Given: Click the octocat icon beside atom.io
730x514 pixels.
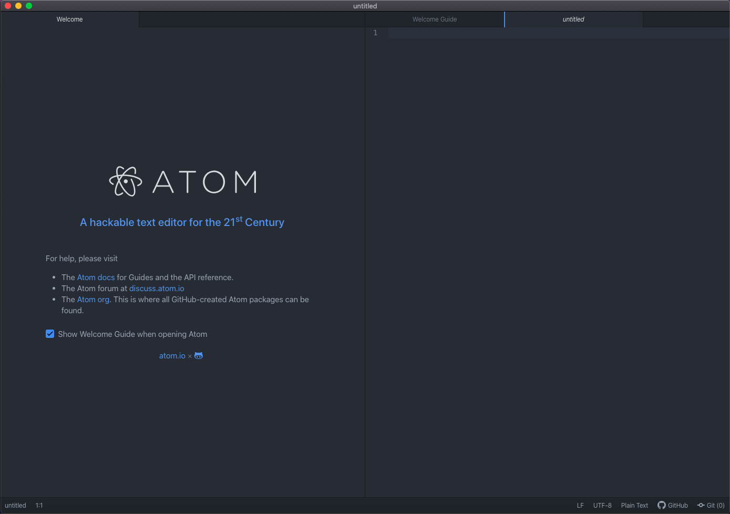Looking at the screenshot, I should (x=198, y=356).
